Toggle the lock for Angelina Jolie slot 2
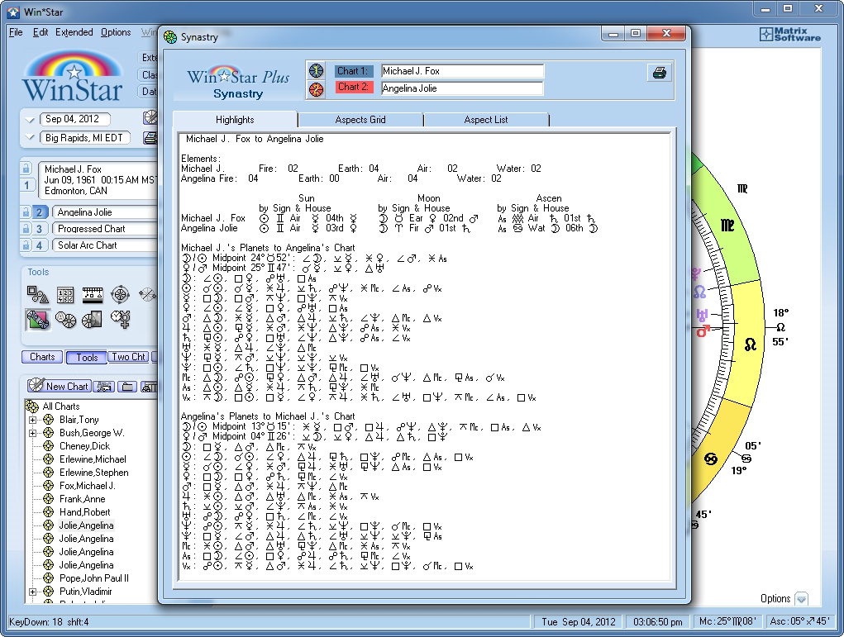Image resolution: width=844 pixels, height=637 pixels. [26, 212]
